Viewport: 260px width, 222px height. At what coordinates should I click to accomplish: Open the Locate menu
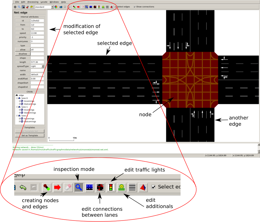(x=44, y=2)
